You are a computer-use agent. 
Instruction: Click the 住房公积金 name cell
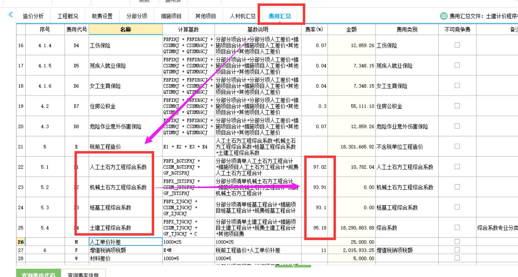126,106
